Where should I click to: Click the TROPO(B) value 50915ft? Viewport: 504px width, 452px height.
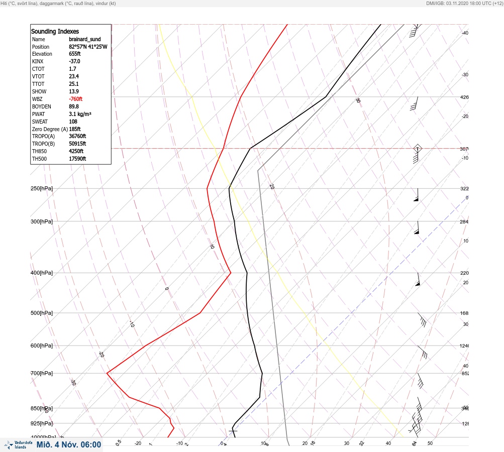pyautogui.click(x=77, y=144)
